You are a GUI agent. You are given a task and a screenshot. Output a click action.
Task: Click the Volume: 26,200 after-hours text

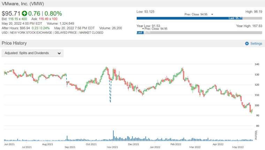[x=111, y=28]
